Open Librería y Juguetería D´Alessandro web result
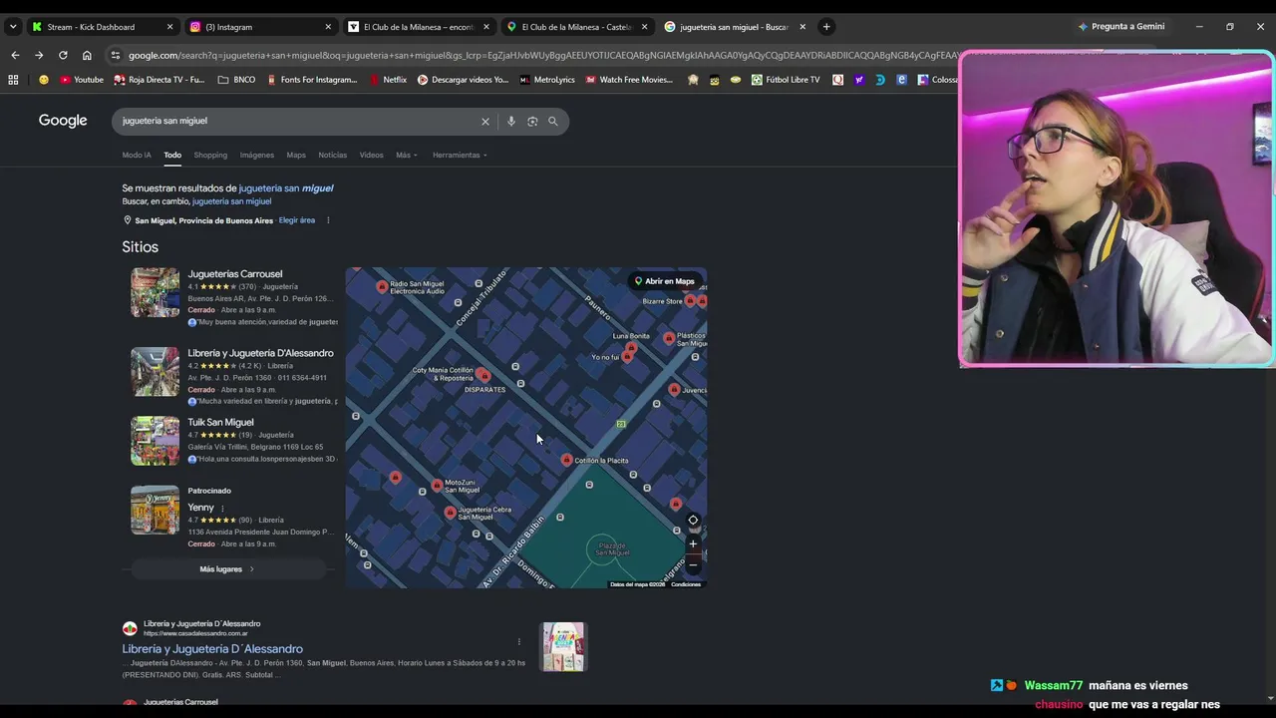Viewport: 1276px width, 718px height. [x=212, y=649]
